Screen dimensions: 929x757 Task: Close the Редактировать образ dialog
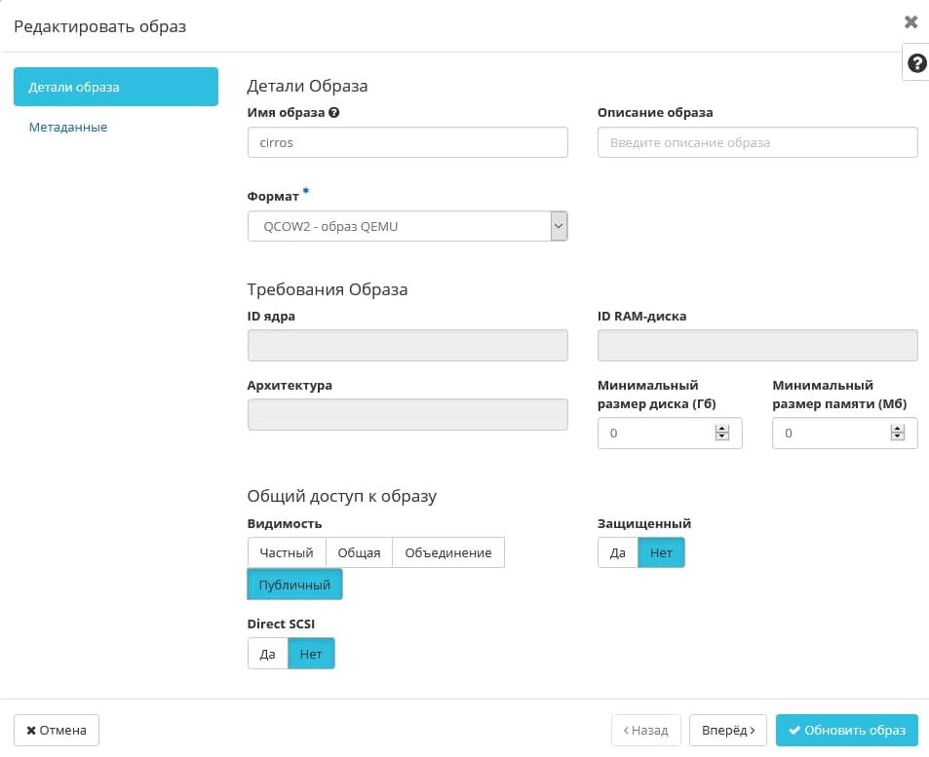910,22
